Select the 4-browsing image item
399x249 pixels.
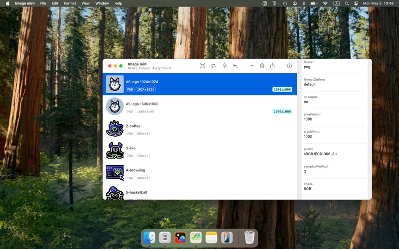[199, 173]
